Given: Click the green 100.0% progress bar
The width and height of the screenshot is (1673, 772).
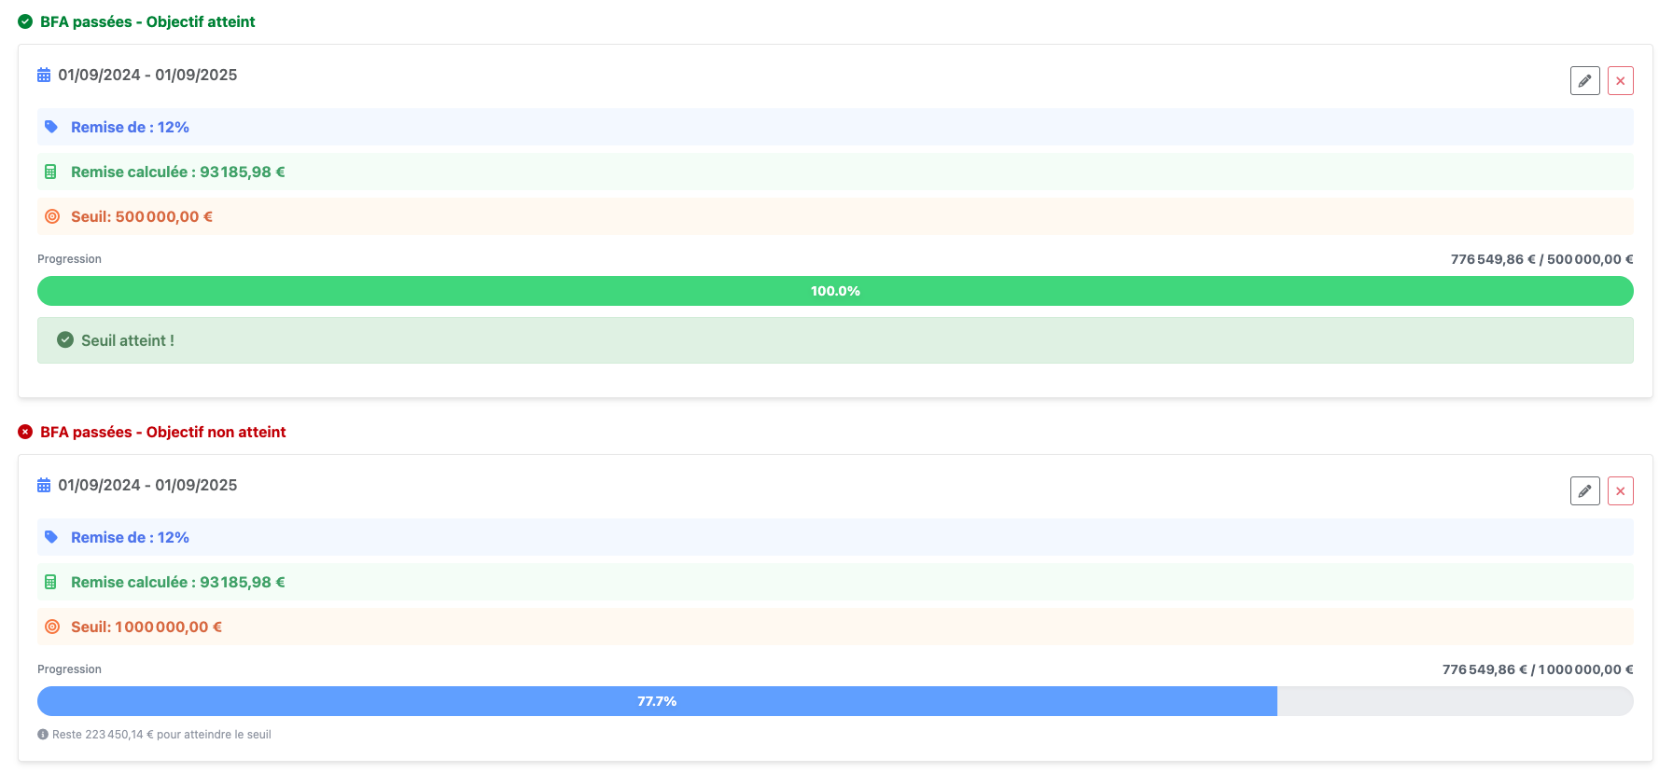Looking at the screenshot, I should click(835, 291).
